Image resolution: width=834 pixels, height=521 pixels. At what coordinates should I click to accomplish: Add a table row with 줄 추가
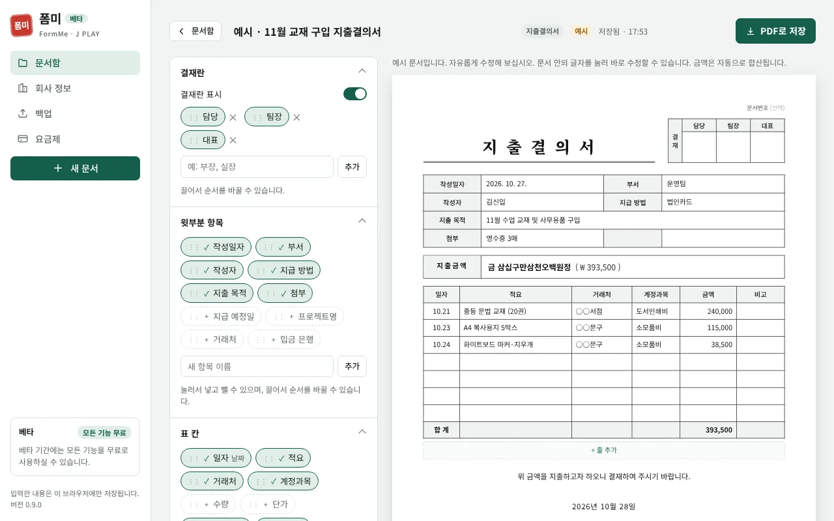click(603, 450)
